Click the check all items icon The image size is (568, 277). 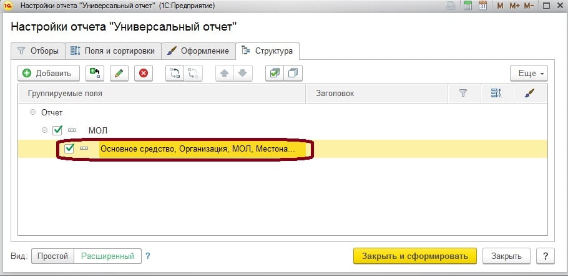[x=275, y=73]
